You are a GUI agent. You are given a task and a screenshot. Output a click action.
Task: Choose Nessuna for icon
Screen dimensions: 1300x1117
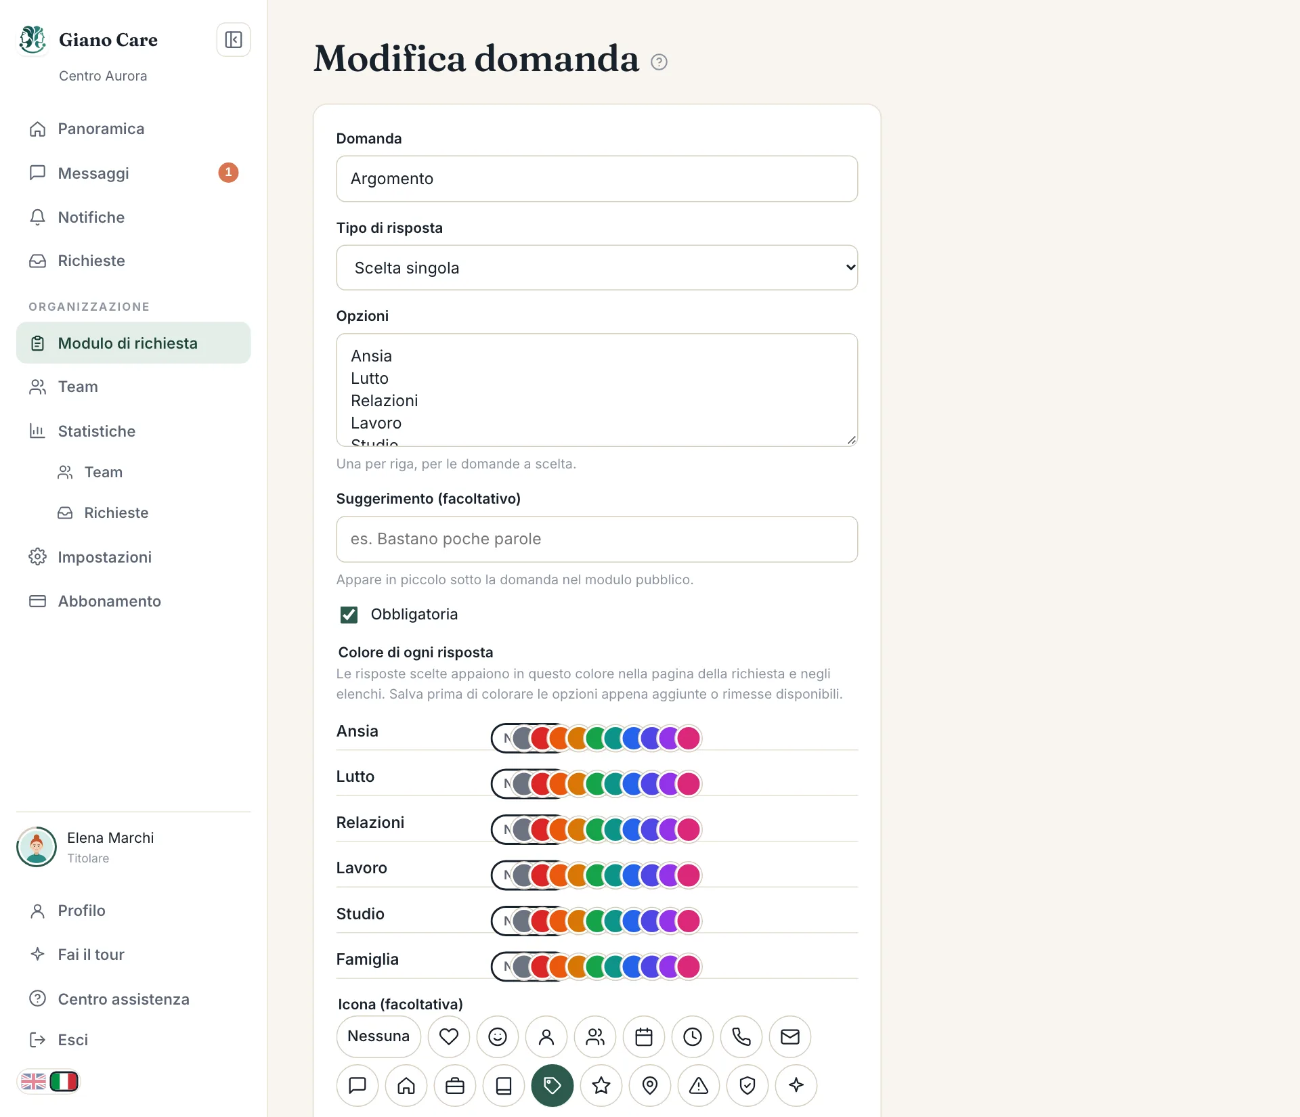point(378,1036)
